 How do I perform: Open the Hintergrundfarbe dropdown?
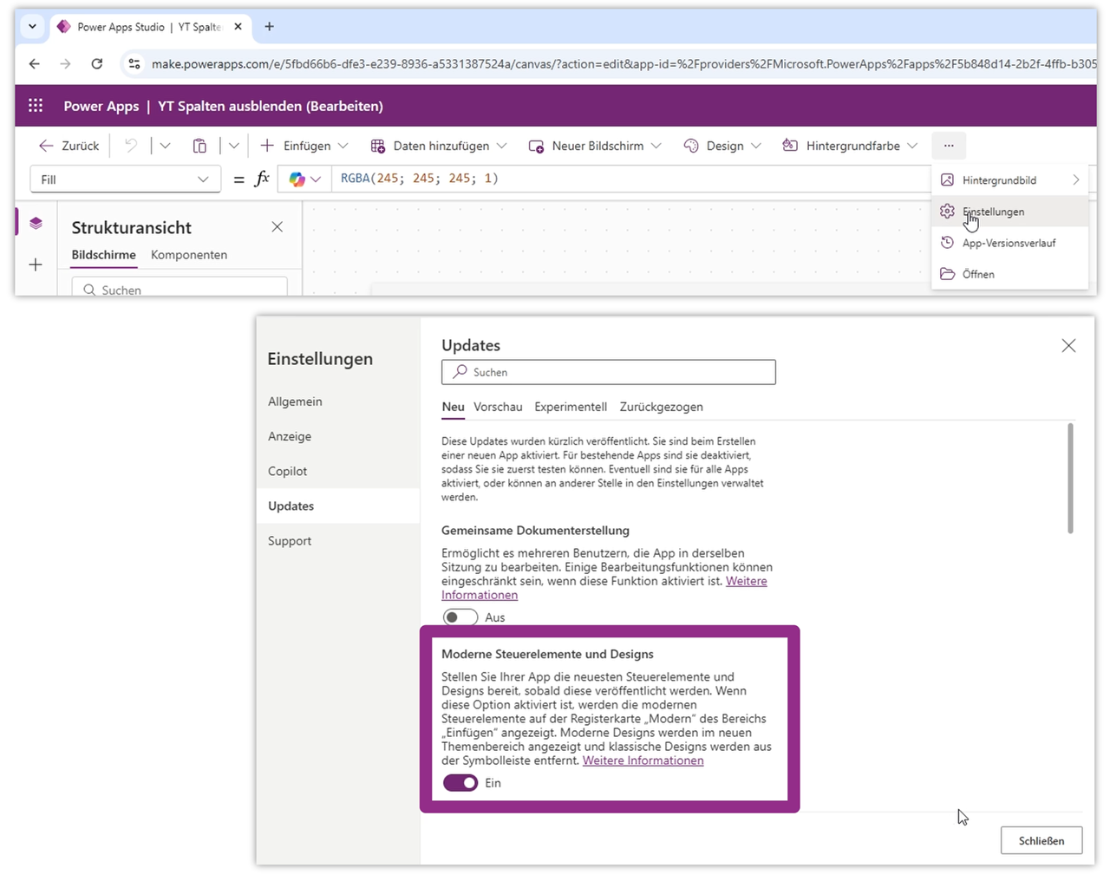pyautogui.click(x=850, y=146)
